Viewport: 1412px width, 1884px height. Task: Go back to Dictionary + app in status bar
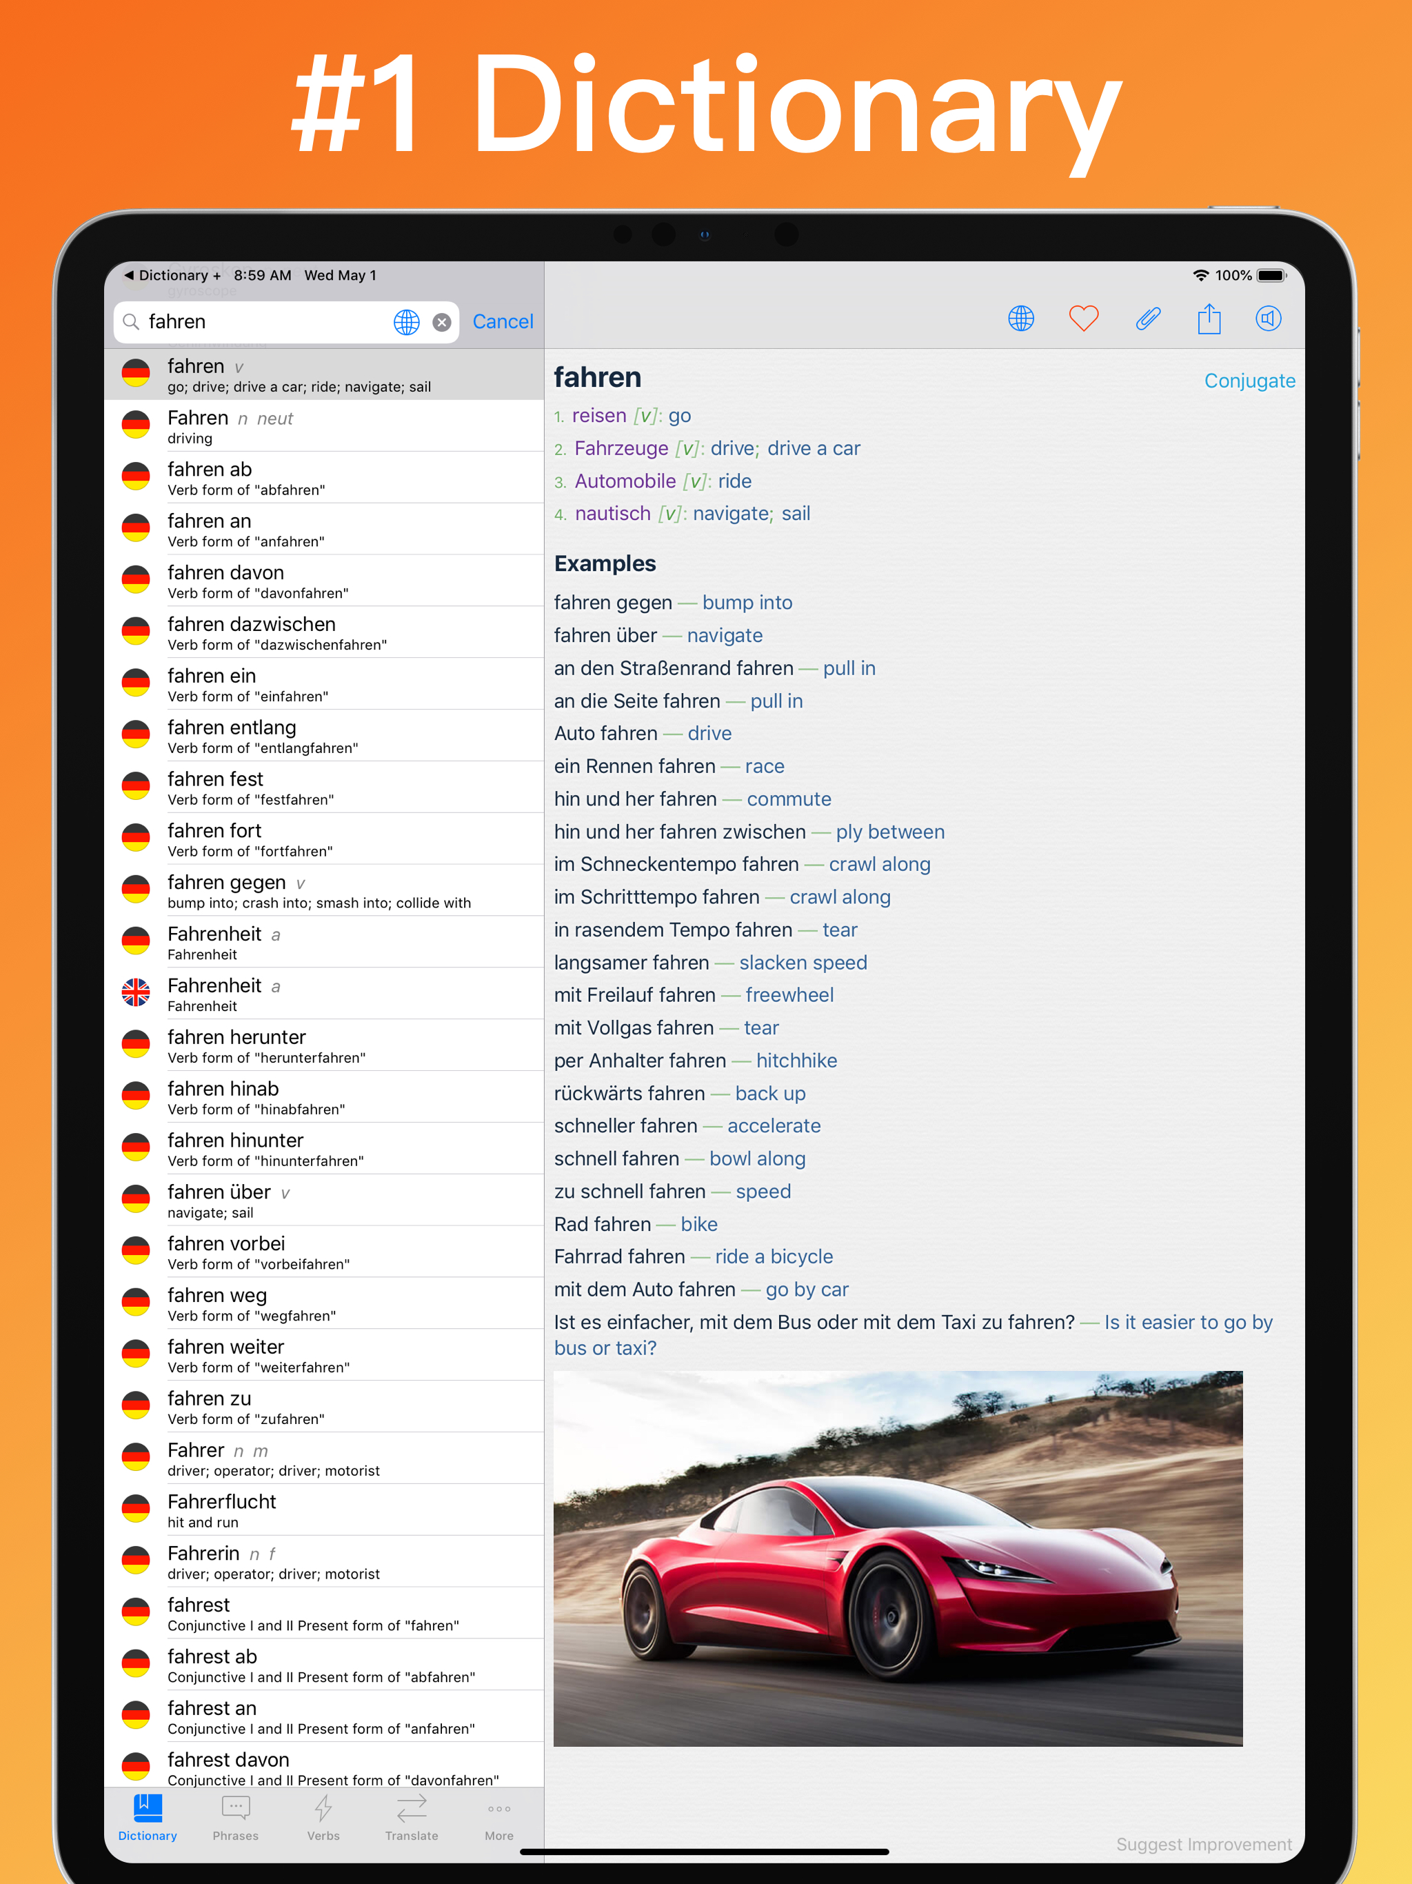pos(173,275)
